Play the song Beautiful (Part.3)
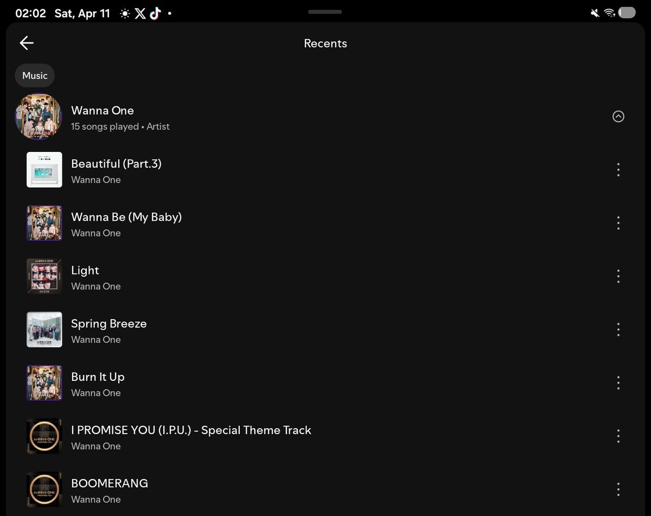The image size is (651, 516). [325, 170]
